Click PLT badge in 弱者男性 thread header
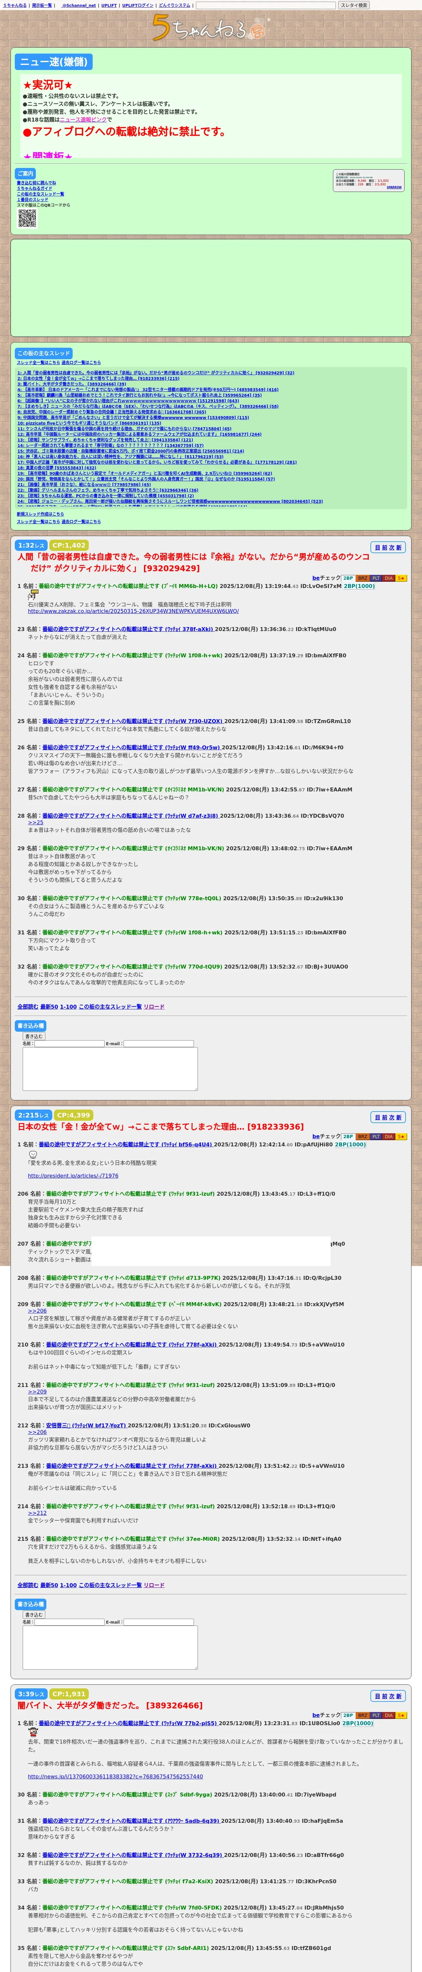Image resolution: width=422 pixels, height=1972 pixels. pos(376,578)
